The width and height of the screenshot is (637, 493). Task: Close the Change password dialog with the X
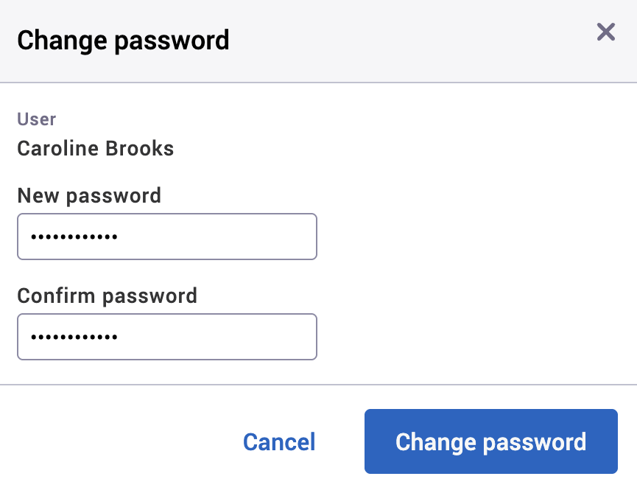(605, 32)
